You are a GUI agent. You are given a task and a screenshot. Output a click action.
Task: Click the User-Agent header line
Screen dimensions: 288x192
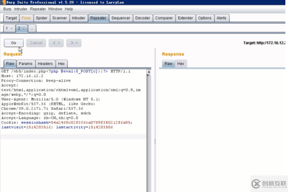51,99
